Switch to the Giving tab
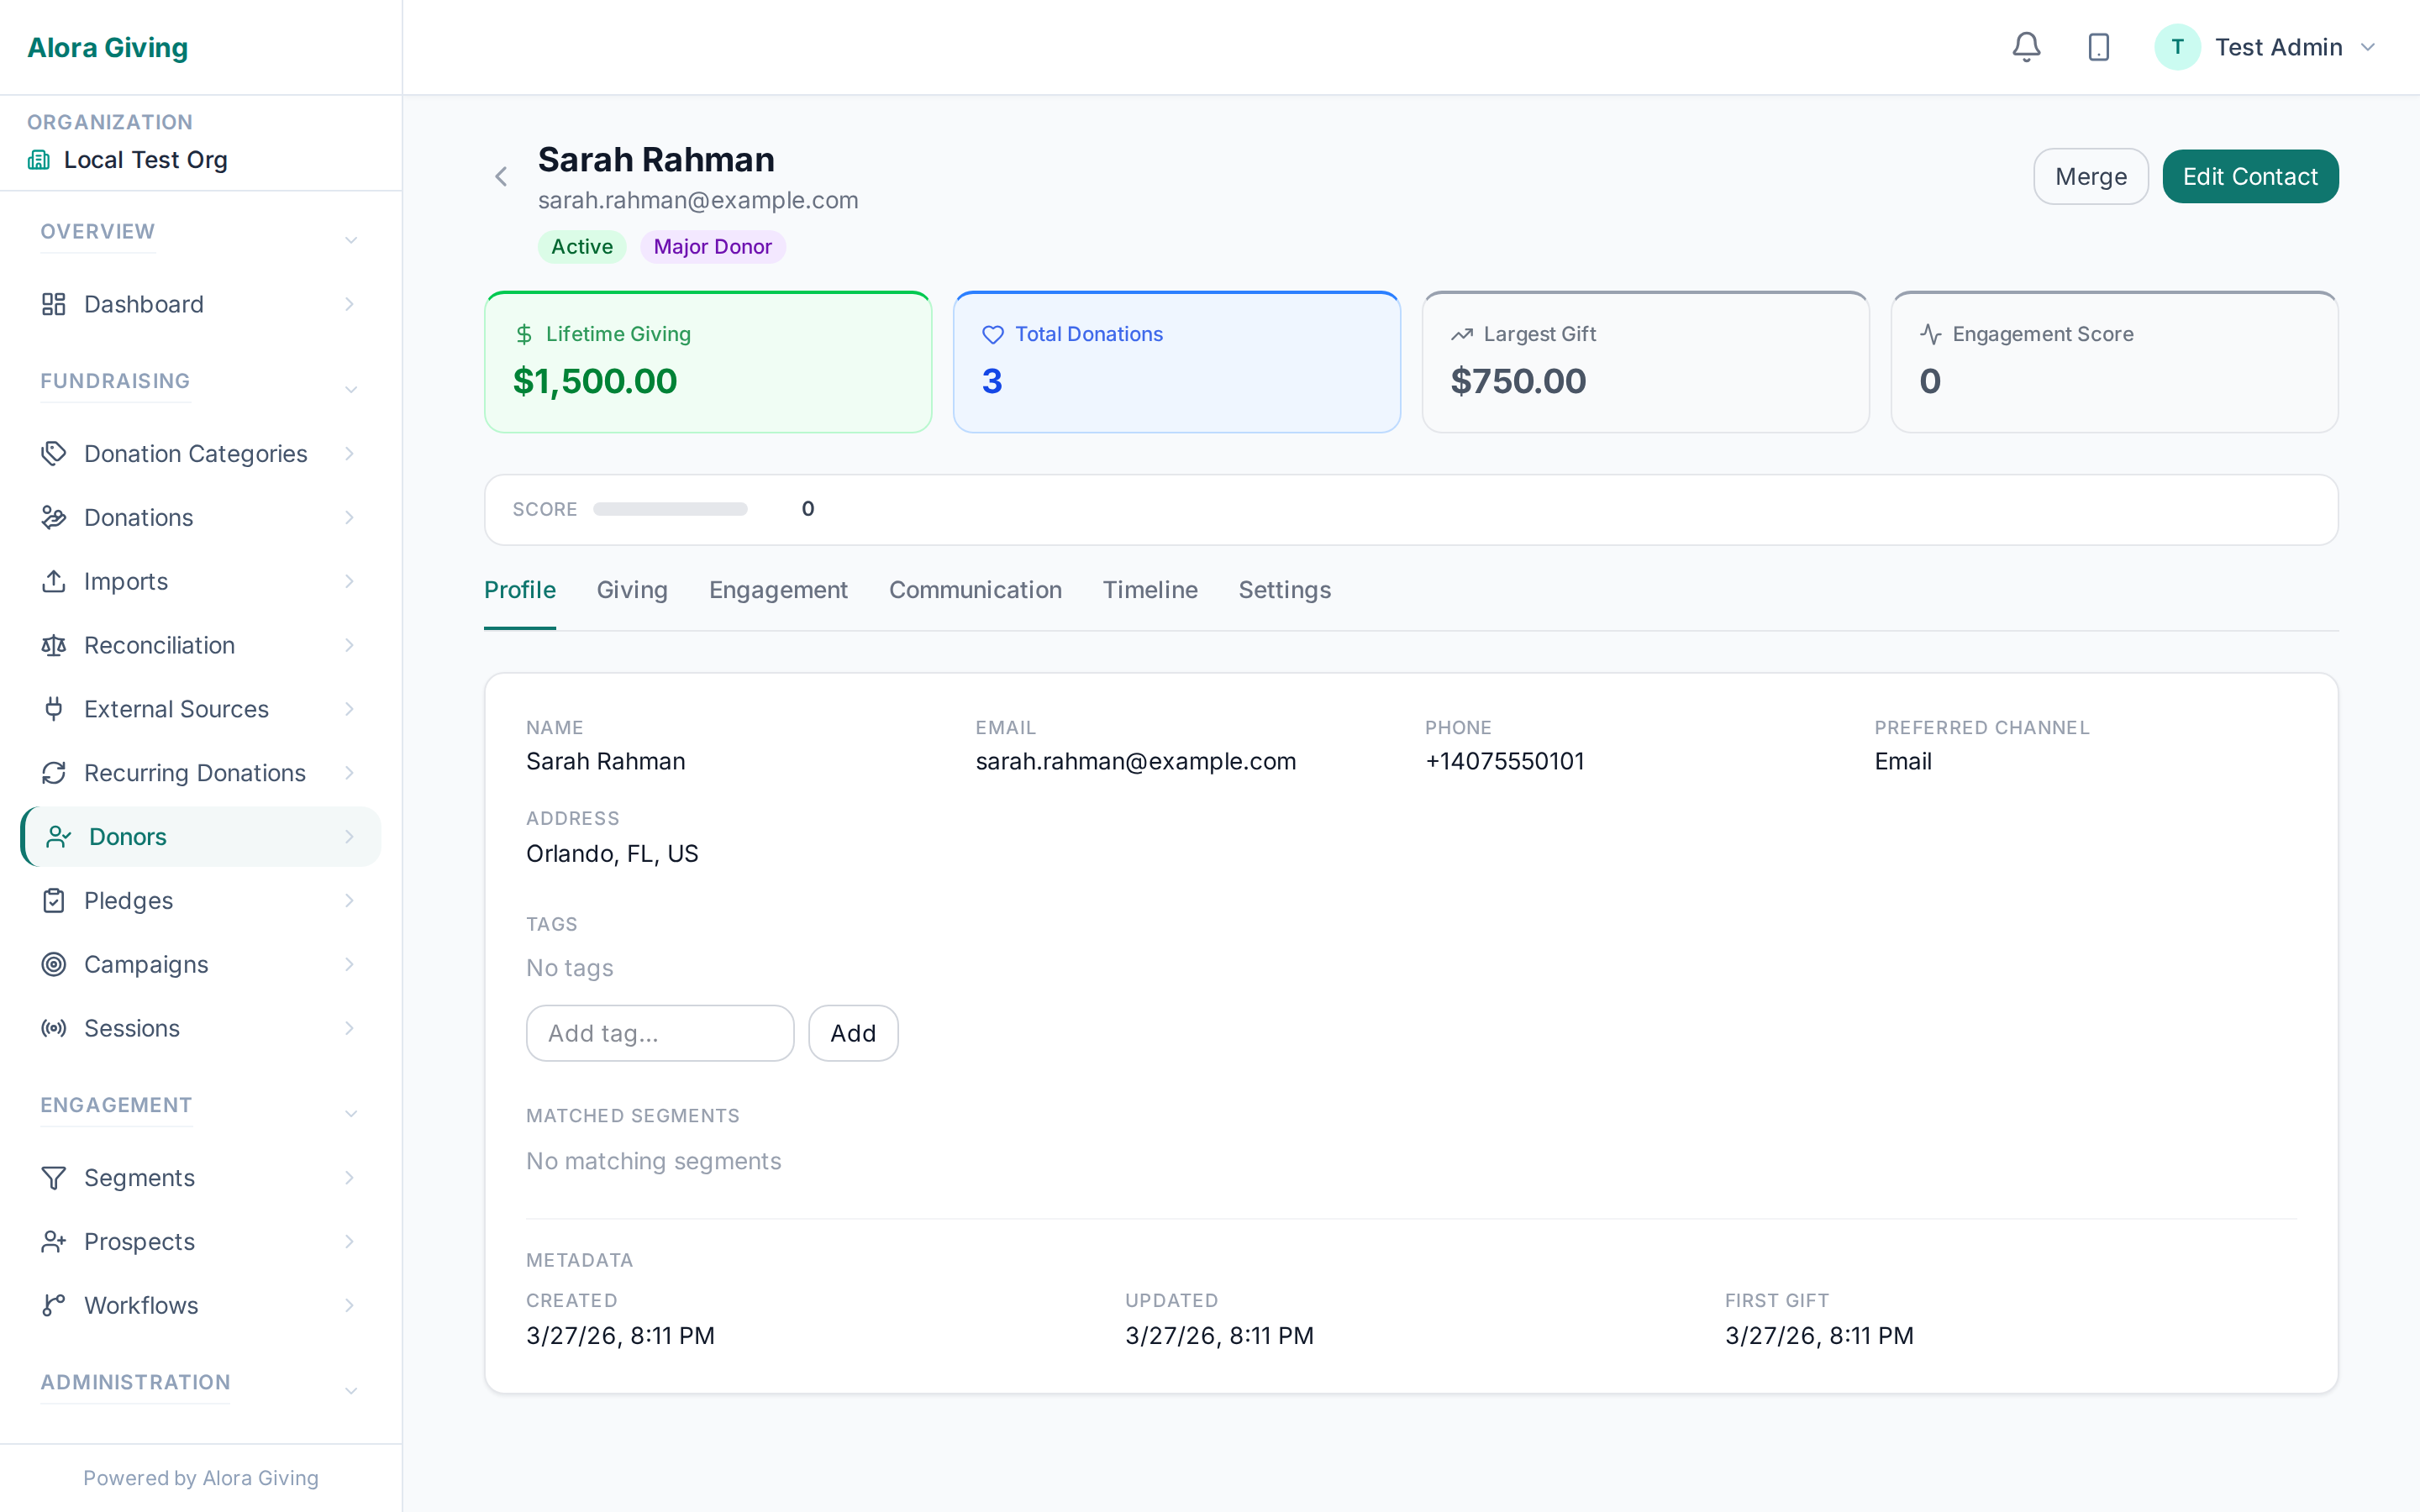 pos(631,590)
